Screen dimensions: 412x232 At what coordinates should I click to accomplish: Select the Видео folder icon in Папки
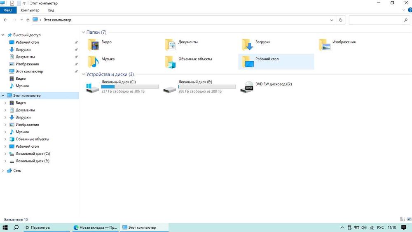[x=93, y=44]
